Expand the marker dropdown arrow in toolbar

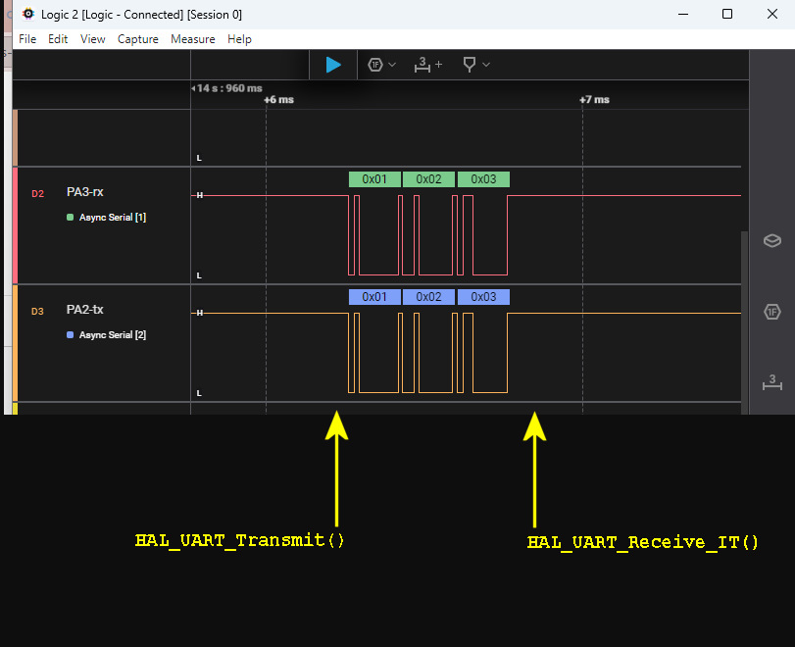(486, 65)
